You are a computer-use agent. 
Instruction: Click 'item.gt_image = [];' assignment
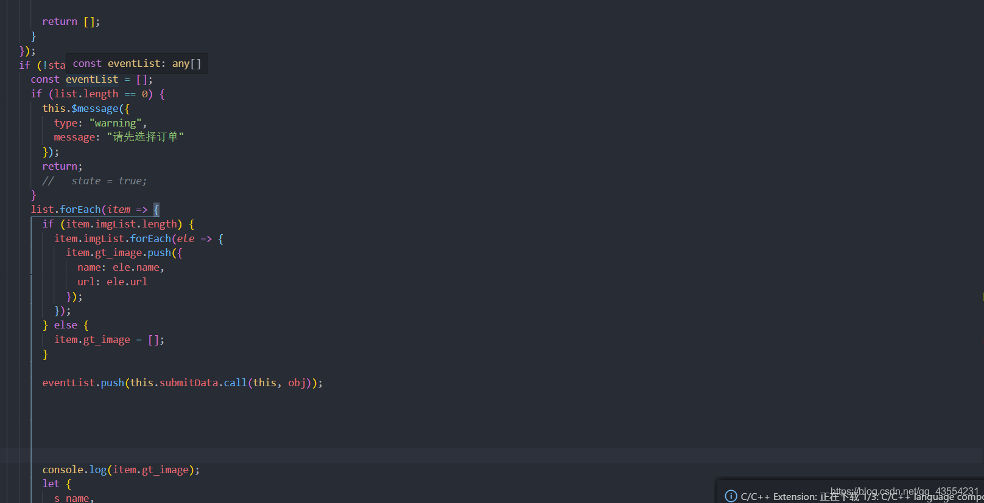[110, 339]
